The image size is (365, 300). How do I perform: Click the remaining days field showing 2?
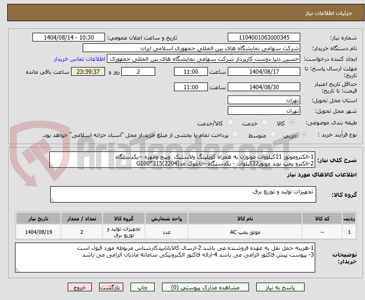(138, 71)
